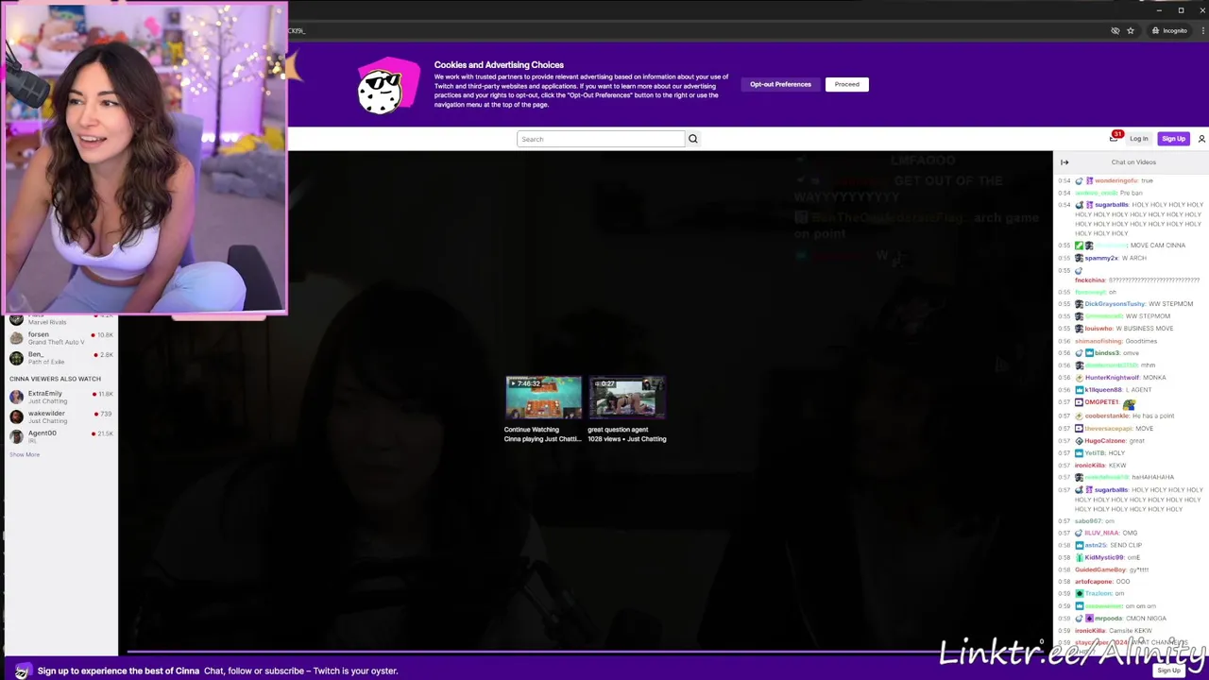Click username mrpooda in chat
Screen dimensions: 1209x680
[1108, 619]
